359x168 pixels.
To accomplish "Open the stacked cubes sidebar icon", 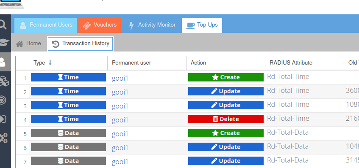I will click(4, 81).
